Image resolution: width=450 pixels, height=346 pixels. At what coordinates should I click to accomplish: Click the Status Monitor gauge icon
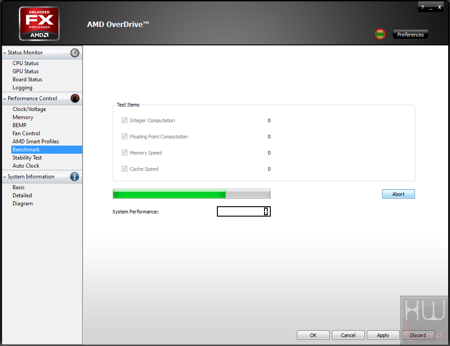(75, 53)
